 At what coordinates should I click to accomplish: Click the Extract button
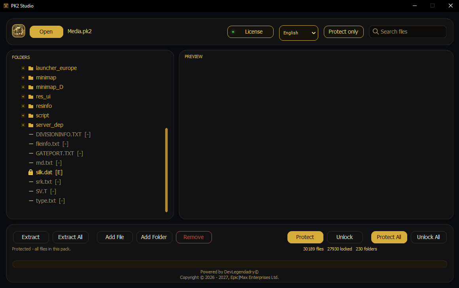(31, 237)
